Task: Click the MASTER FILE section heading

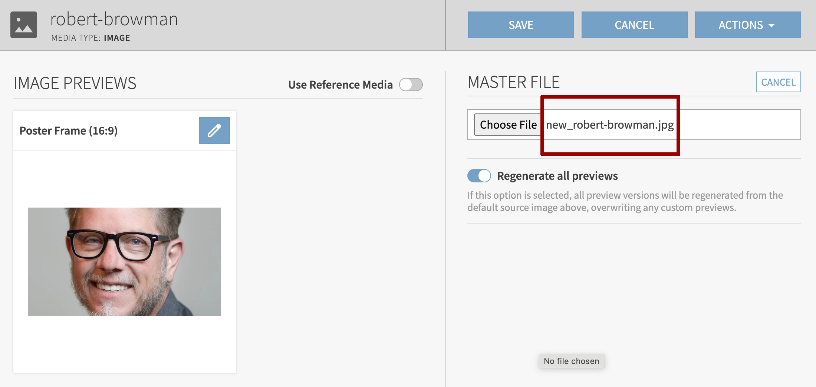Action: 514,82
